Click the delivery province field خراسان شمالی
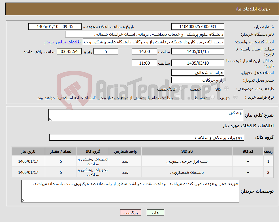This screenshot has height=222, width=279. [198, 73]
